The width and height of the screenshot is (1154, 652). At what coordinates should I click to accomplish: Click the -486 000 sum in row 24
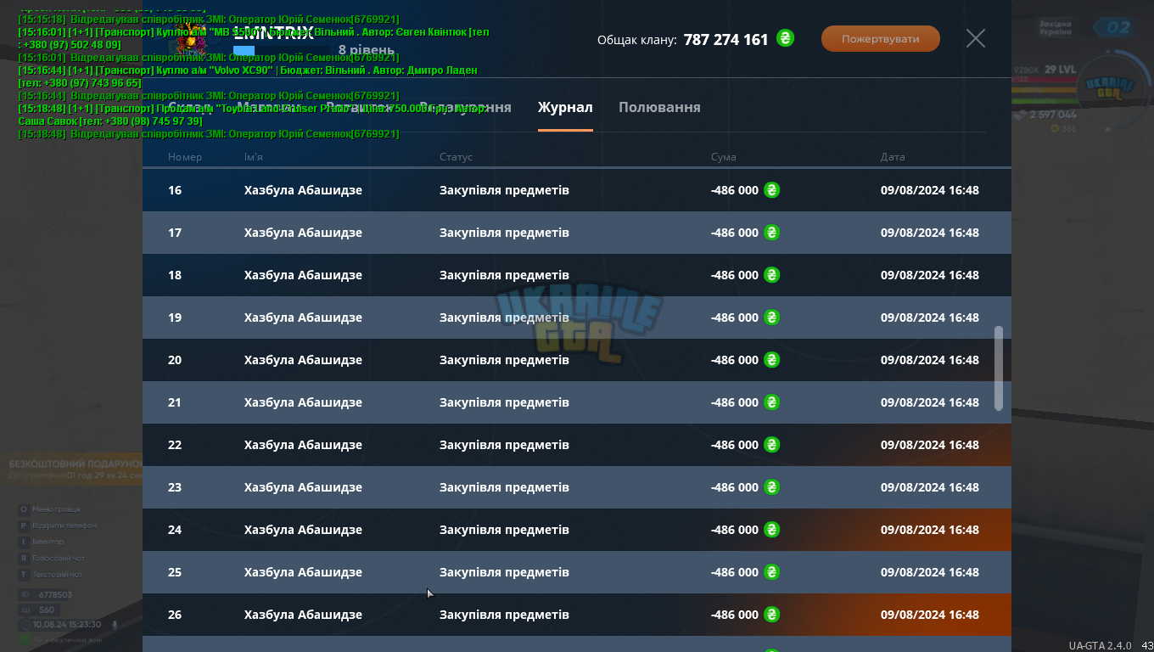click(735, 530)
